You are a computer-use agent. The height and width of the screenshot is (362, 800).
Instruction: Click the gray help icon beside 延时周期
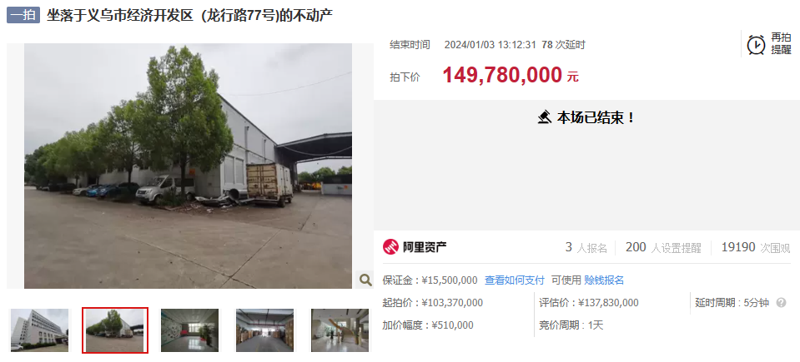tap(781, 303)
